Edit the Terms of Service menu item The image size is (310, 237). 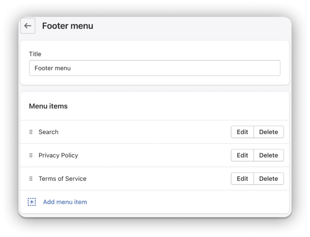[x=242, y=179]
